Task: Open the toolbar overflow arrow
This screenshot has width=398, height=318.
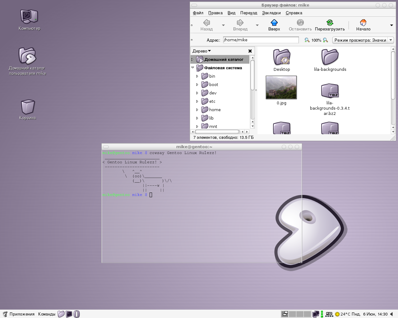Action: coord(391,25)
